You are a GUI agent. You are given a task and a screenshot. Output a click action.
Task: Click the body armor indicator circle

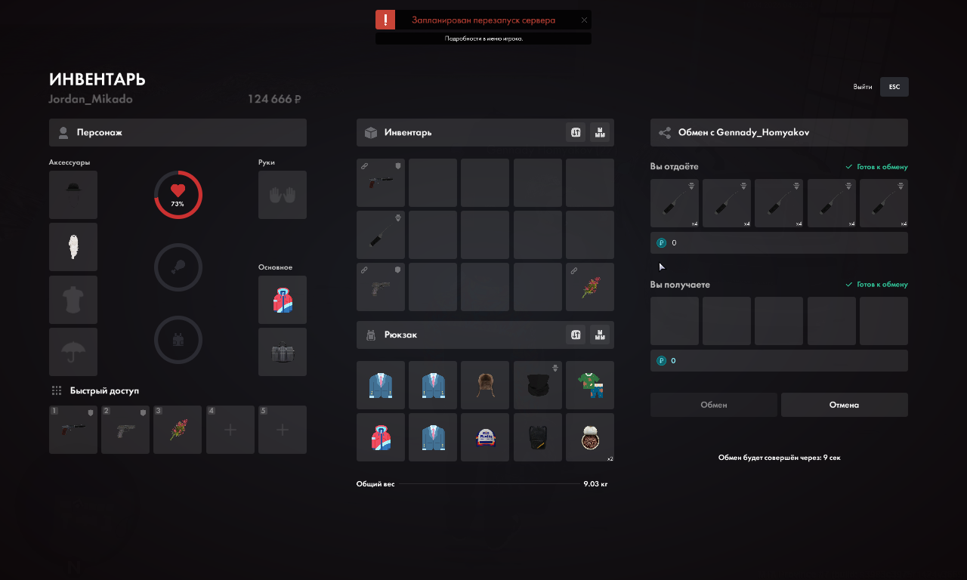click(x=178, y=340)
